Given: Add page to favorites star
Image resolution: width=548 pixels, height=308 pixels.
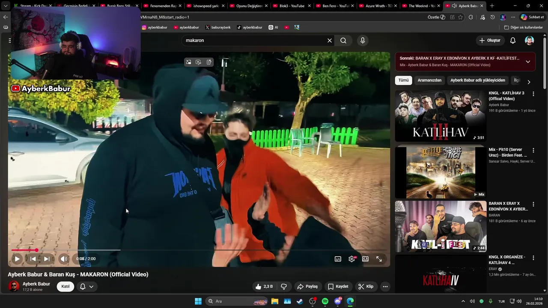Looking at the screenshot, I should [461, 17].
